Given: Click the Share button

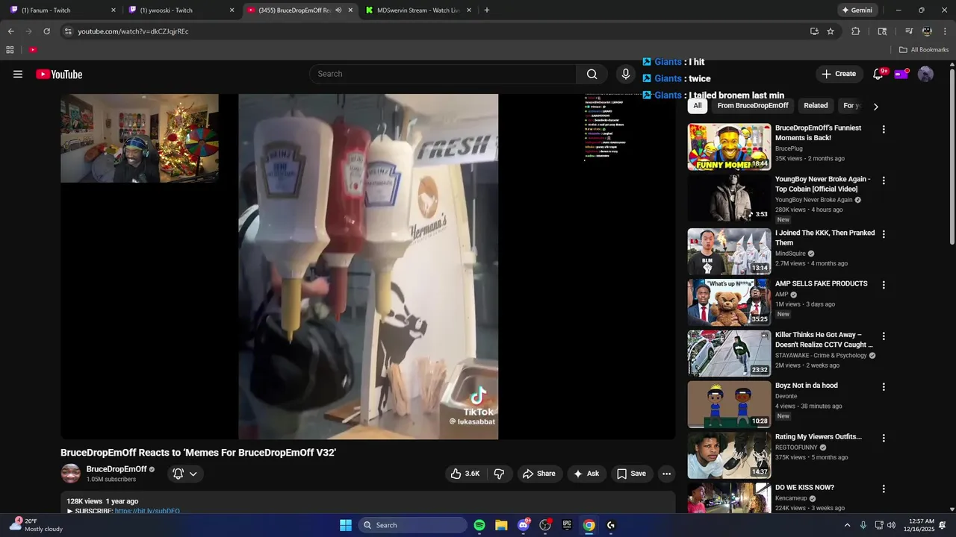Looking at the screenshot, I should click(539, 474).
